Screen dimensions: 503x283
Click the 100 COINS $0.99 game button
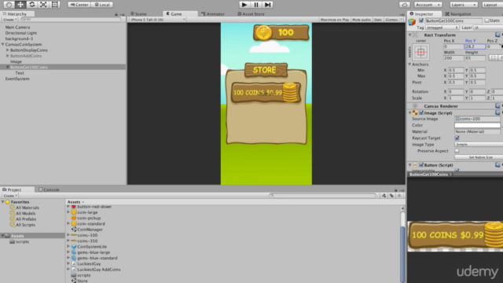coord(266,93)
